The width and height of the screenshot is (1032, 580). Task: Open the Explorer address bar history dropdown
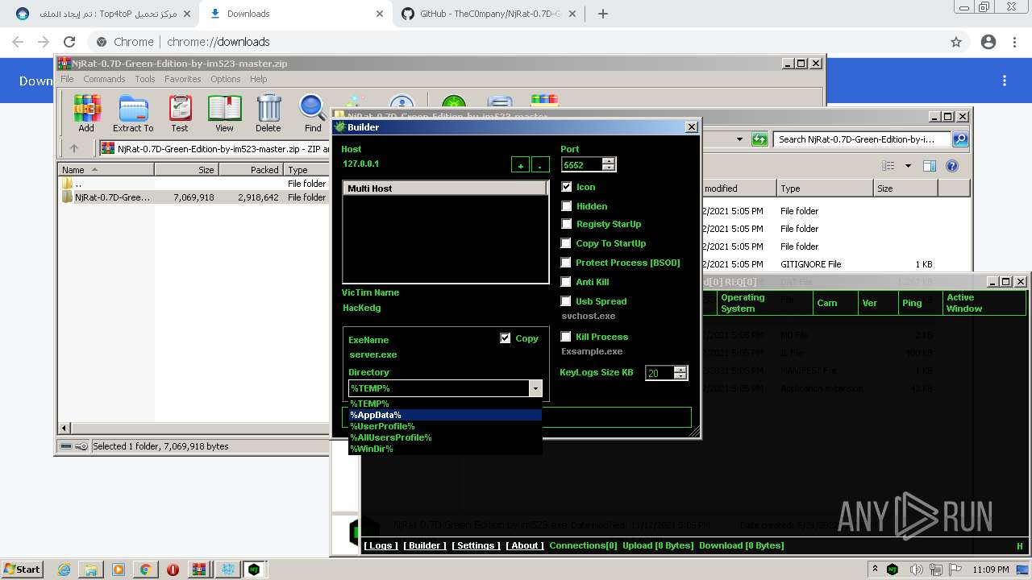[x=739, y=139]
